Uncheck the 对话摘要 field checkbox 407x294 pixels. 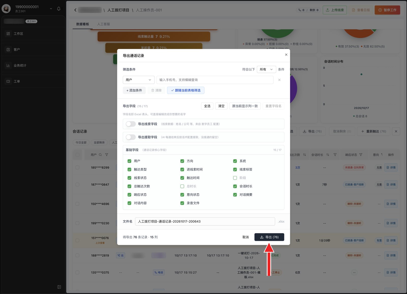235,195
